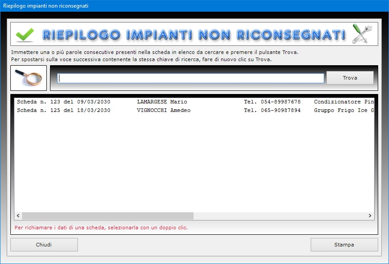Select the Scheda n. 125 entry text
Viewport: 389px width, 264px height.
click(63, 111)
